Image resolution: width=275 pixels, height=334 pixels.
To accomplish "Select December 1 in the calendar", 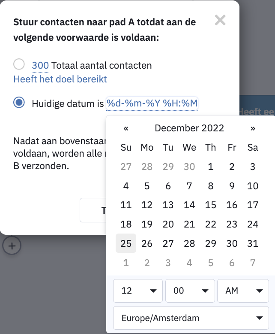I will pos(210,167).
